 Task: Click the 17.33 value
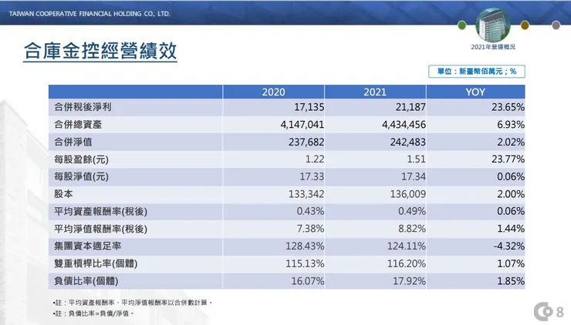tap(312, 176)
